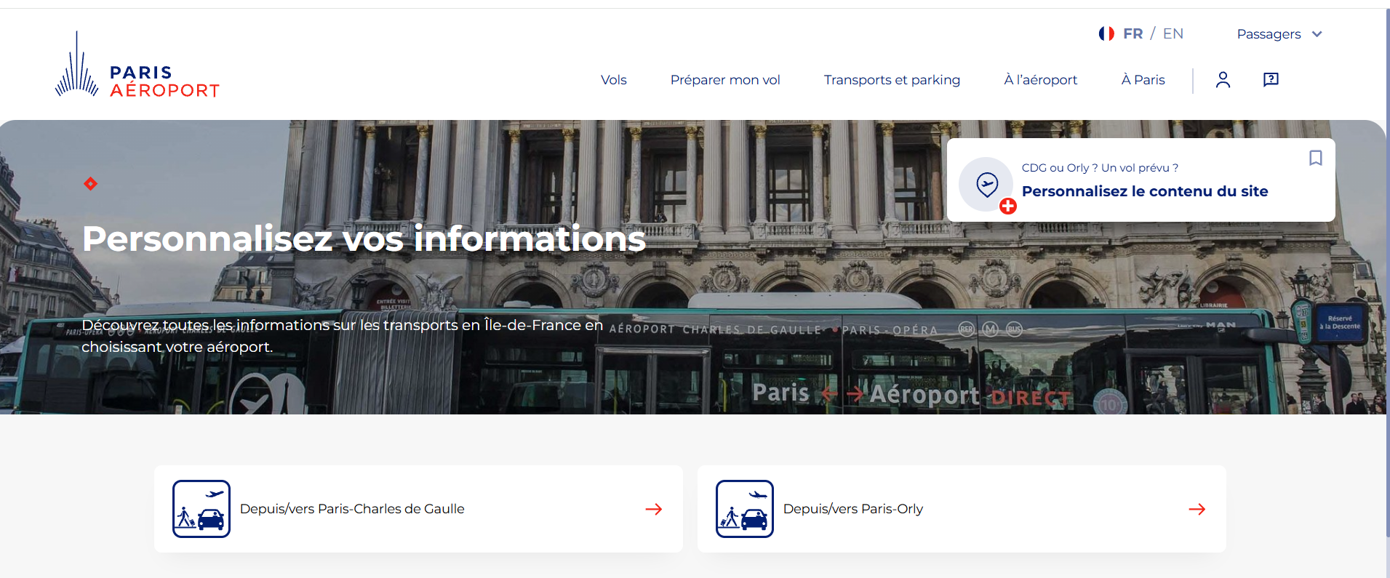Select FR language option

point(1133,33)
